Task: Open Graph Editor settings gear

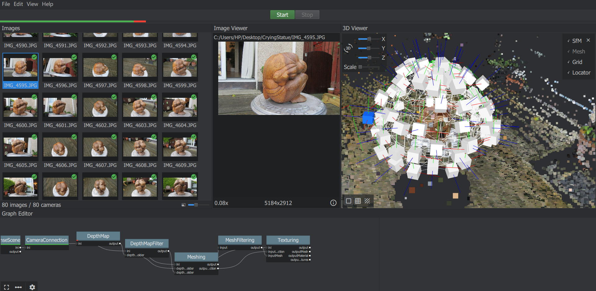Action: [32, 287]
